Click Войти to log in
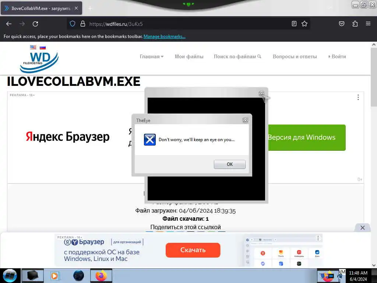 point(337,56)
